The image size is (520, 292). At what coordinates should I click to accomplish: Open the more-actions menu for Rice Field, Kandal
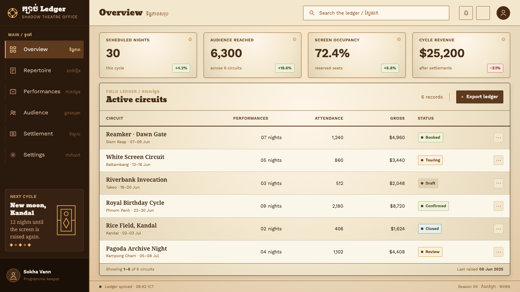pyautogui.click(x=498, y=229)
